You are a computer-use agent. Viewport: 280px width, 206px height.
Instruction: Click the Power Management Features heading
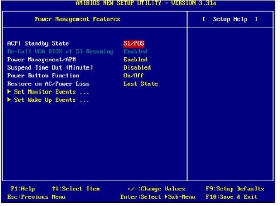pyautogui.click(x=77, y=19)
